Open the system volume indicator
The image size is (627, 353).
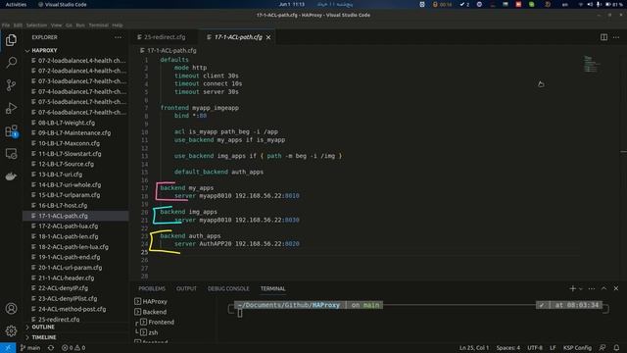(590, 4)
